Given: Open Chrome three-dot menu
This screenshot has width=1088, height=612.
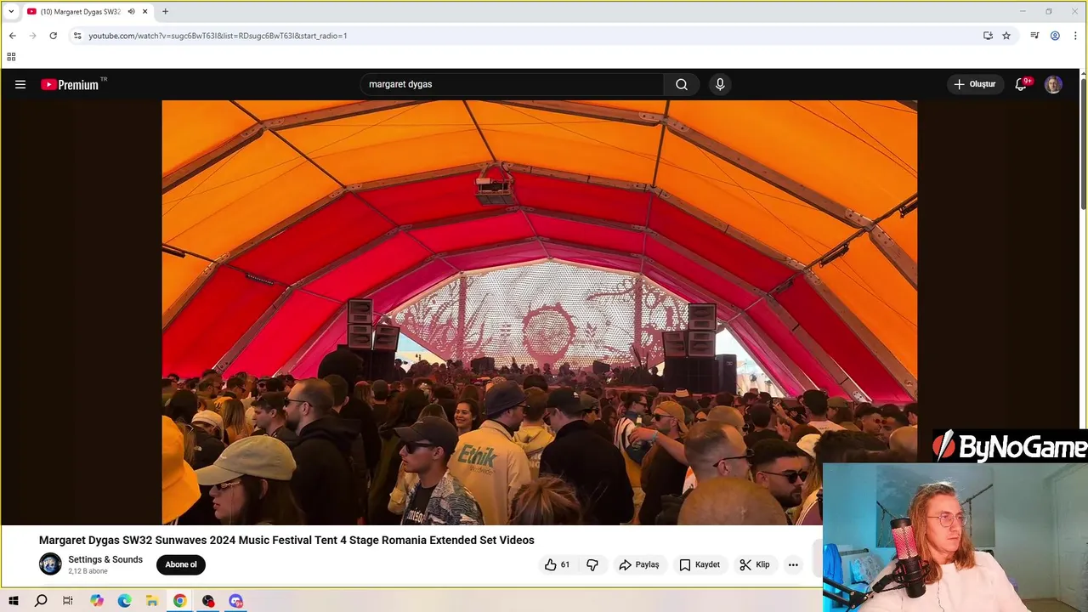Looking at the screenshot, I should [1076, 36].
